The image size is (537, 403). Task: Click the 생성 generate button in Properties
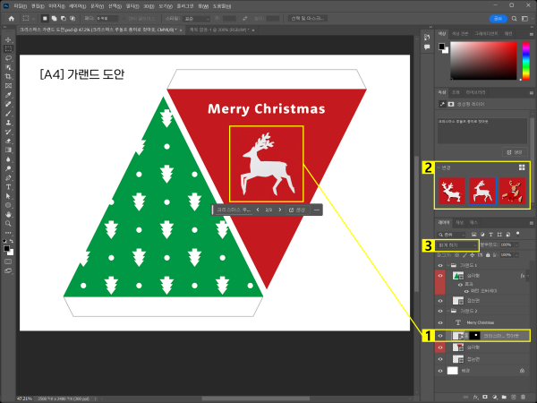[x=515, y=152]
